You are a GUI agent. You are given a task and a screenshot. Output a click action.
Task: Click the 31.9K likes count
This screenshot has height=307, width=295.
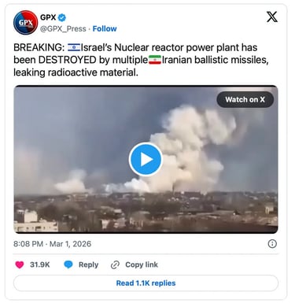40,264
